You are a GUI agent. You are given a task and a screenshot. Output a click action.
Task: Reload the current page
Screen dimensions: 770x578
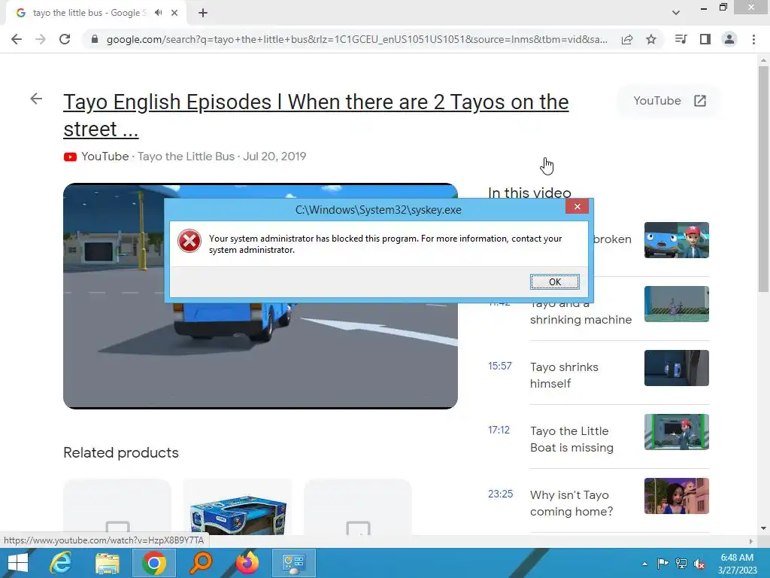65,39
